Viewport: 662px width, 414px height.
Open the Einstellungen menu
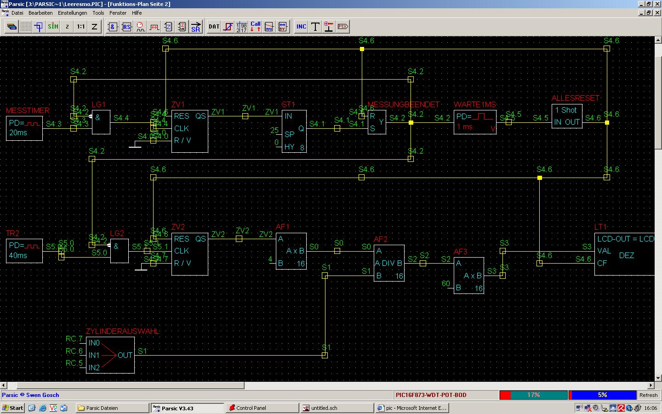pyautogui.click(x=72, y=13)
